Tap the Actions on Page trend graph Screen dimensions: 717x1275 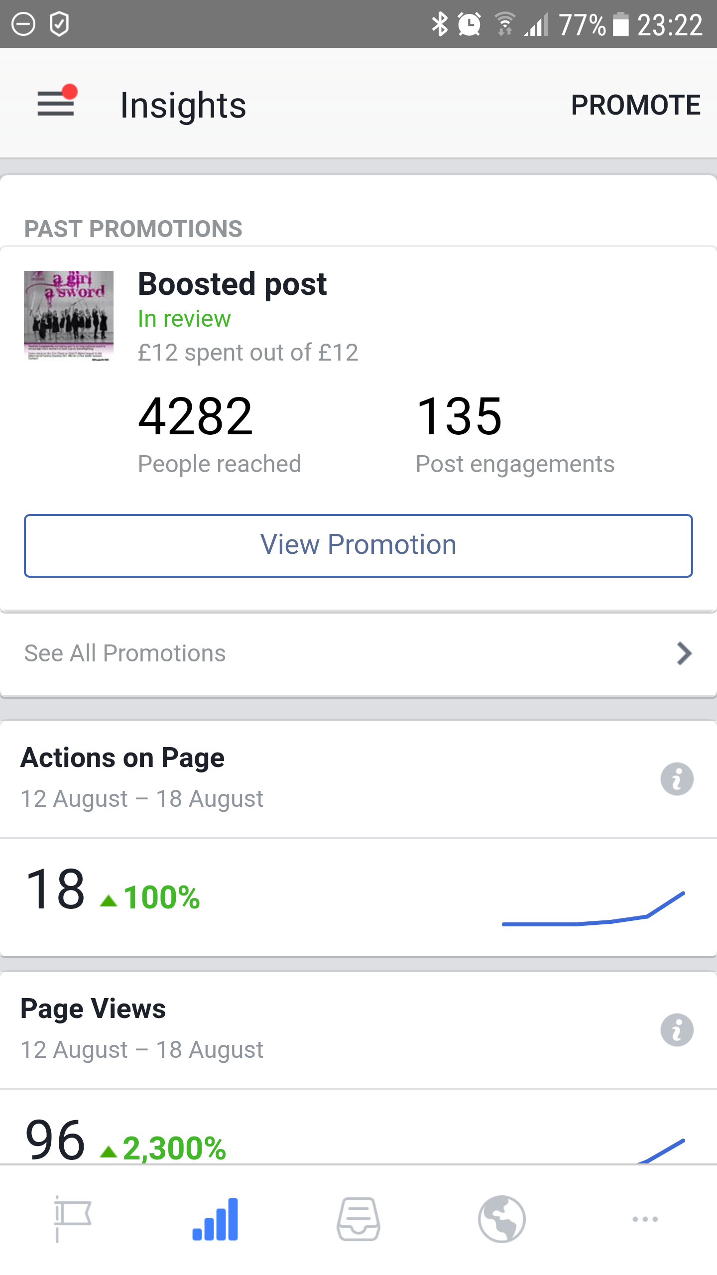pyautogui.click(x=594, y=909)
